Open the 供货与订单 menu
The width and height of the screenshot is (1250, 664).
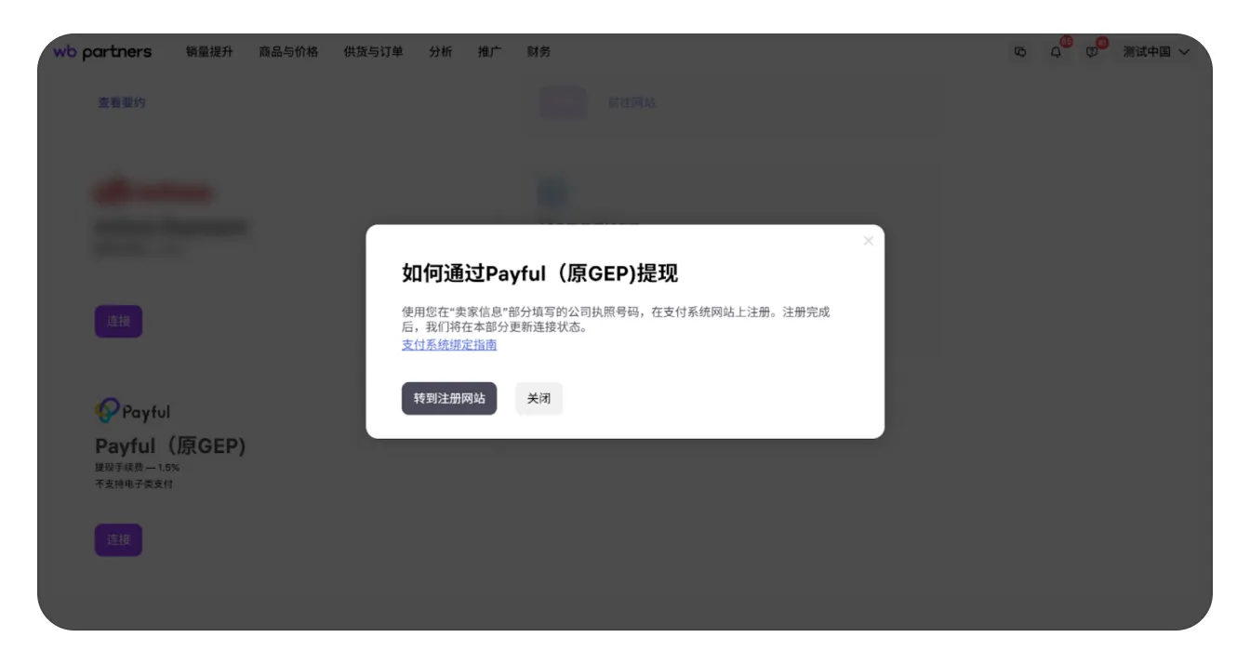pyautogui.click(x=373, y=52)
